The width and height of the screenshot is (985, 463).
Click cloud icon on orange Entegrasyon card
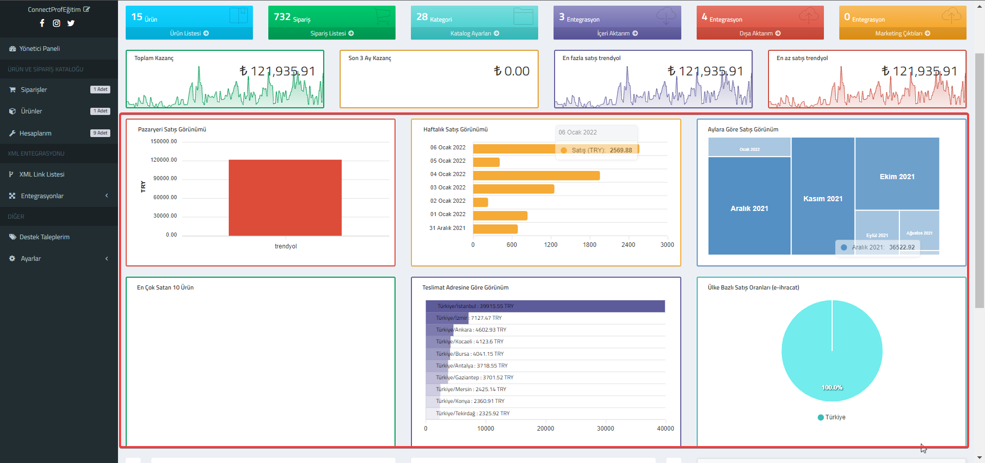pyautogui.click(x=951, y=16)
